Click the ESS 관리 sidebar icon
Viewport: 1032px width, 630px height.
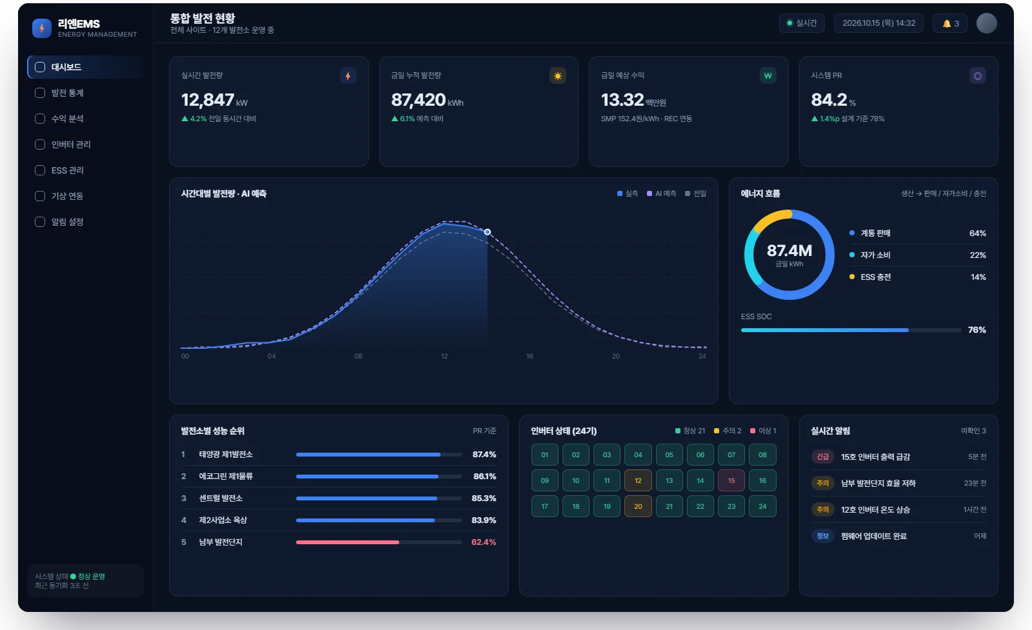pos(40,170)
